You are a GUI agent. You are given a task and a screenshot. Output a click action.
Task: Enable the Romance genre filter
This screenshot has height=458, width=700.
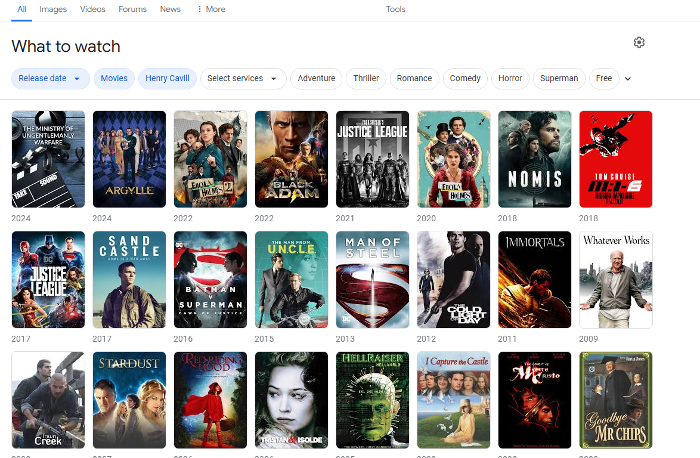click(414, 79)
